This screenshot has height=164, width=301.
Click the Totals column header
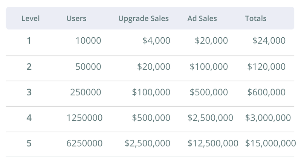tap(256, 18)
